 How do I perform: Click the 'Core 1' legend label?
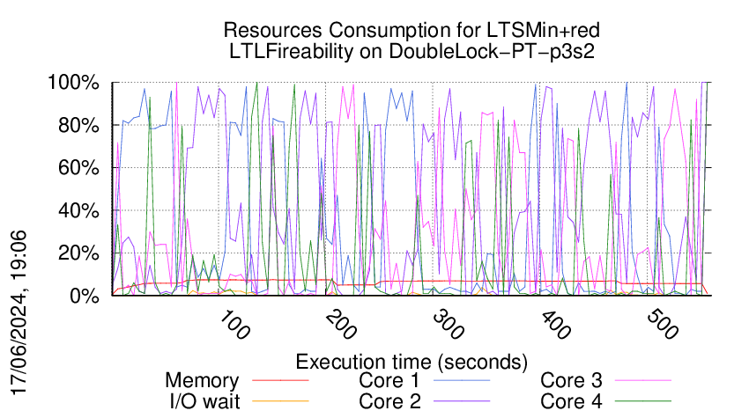point(389,380)
